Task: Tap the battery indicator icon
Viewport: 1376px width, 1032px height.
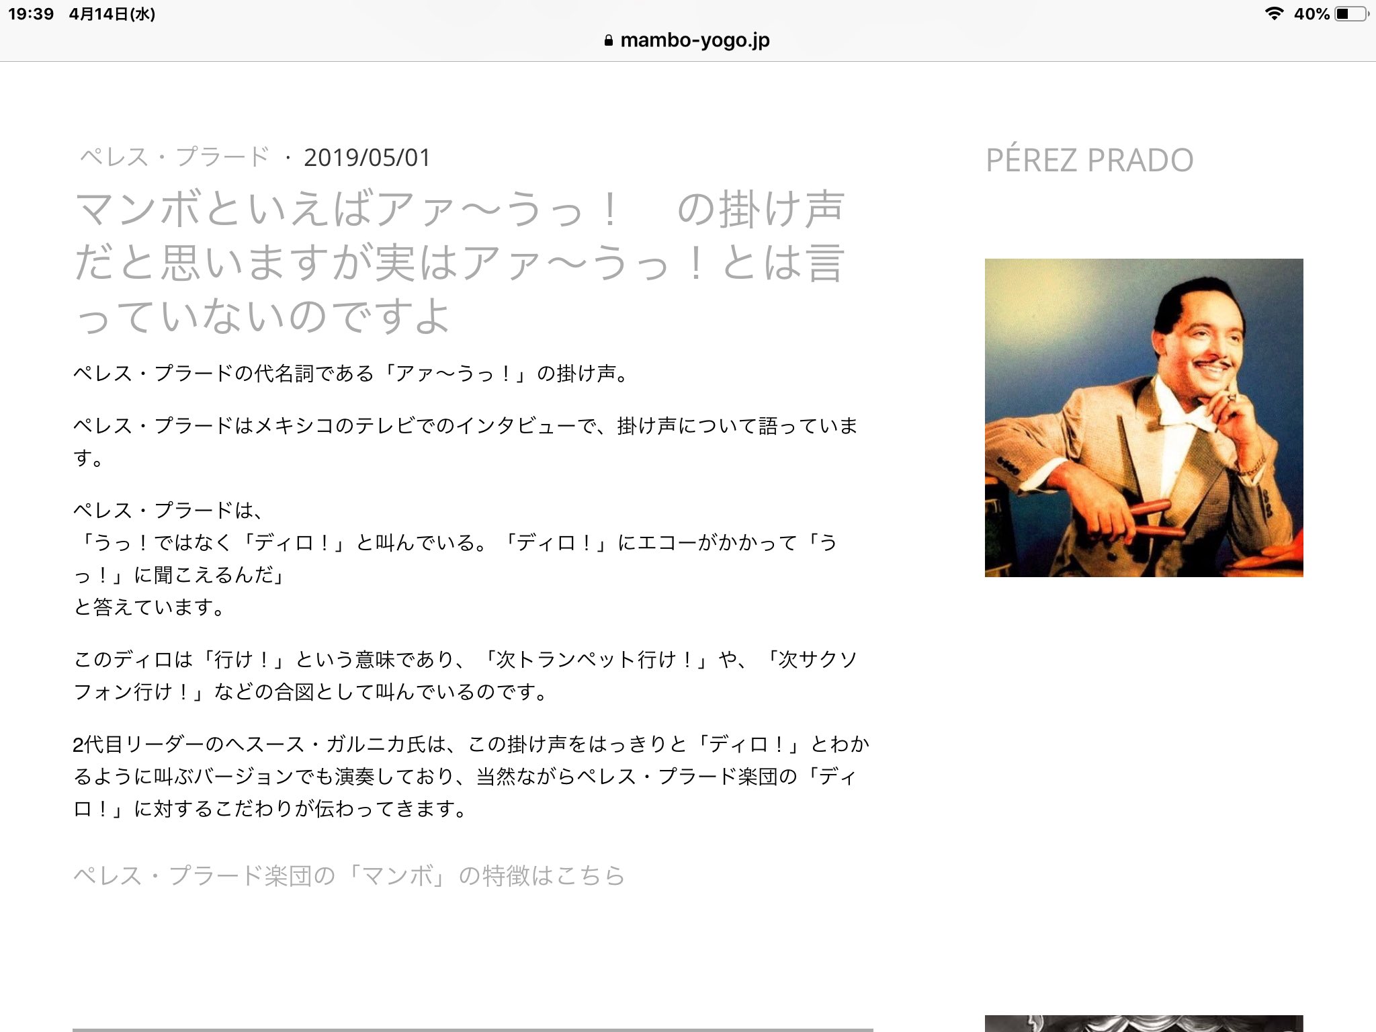Action: [x=1352, y=13]
